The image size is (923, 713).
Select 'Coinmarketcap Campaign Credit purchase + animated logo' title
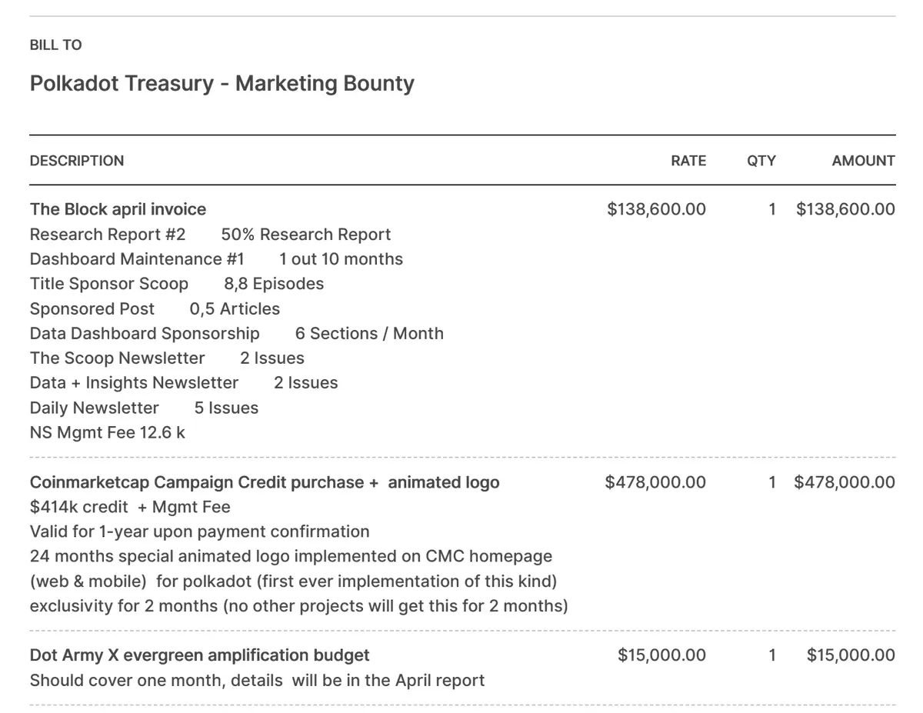coord(265,482)
